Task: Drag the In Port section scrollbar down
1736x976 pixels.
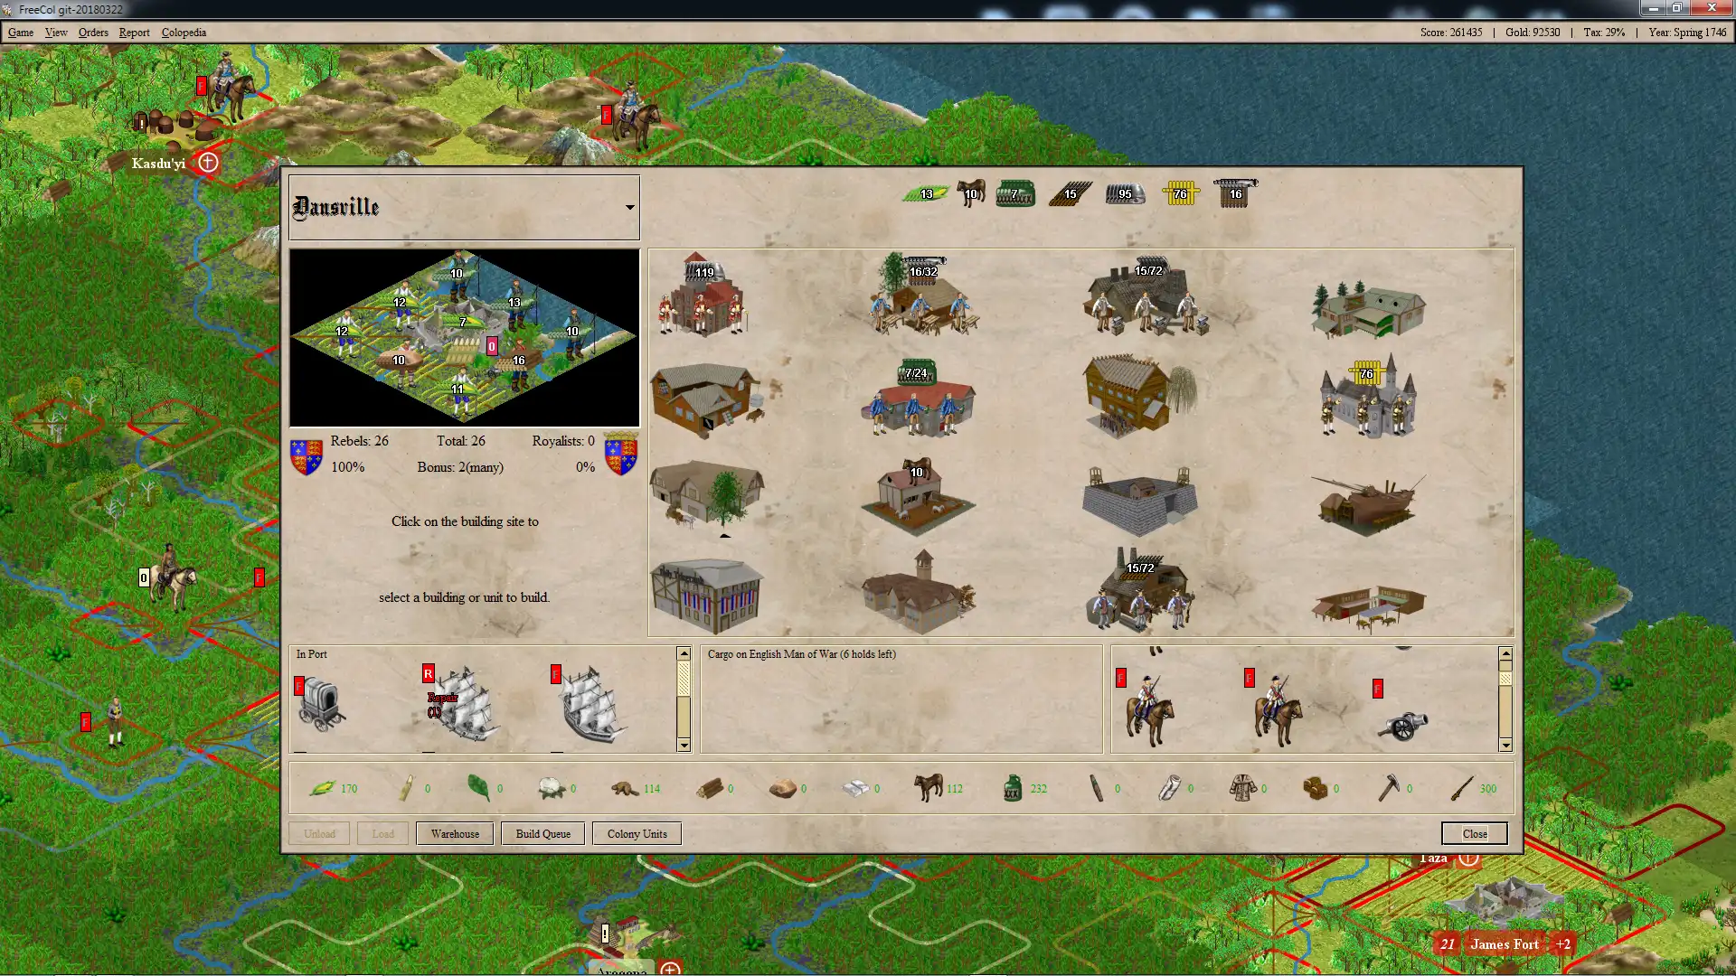Action: 685,747
